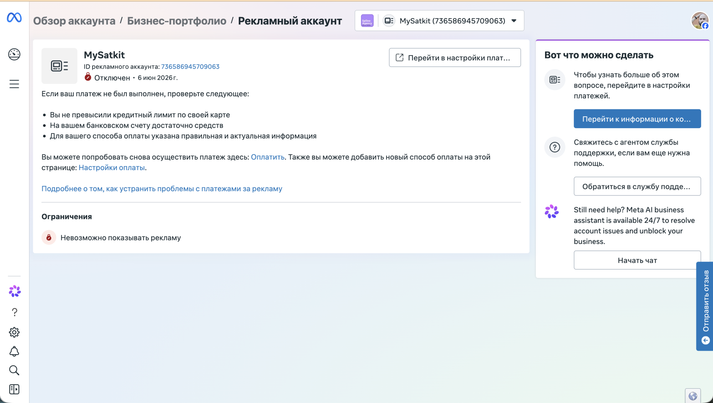Click the Spiino Agency business logo
Image resolution: width=713 pixels, height=403 pixels.
tap(367, 21)
